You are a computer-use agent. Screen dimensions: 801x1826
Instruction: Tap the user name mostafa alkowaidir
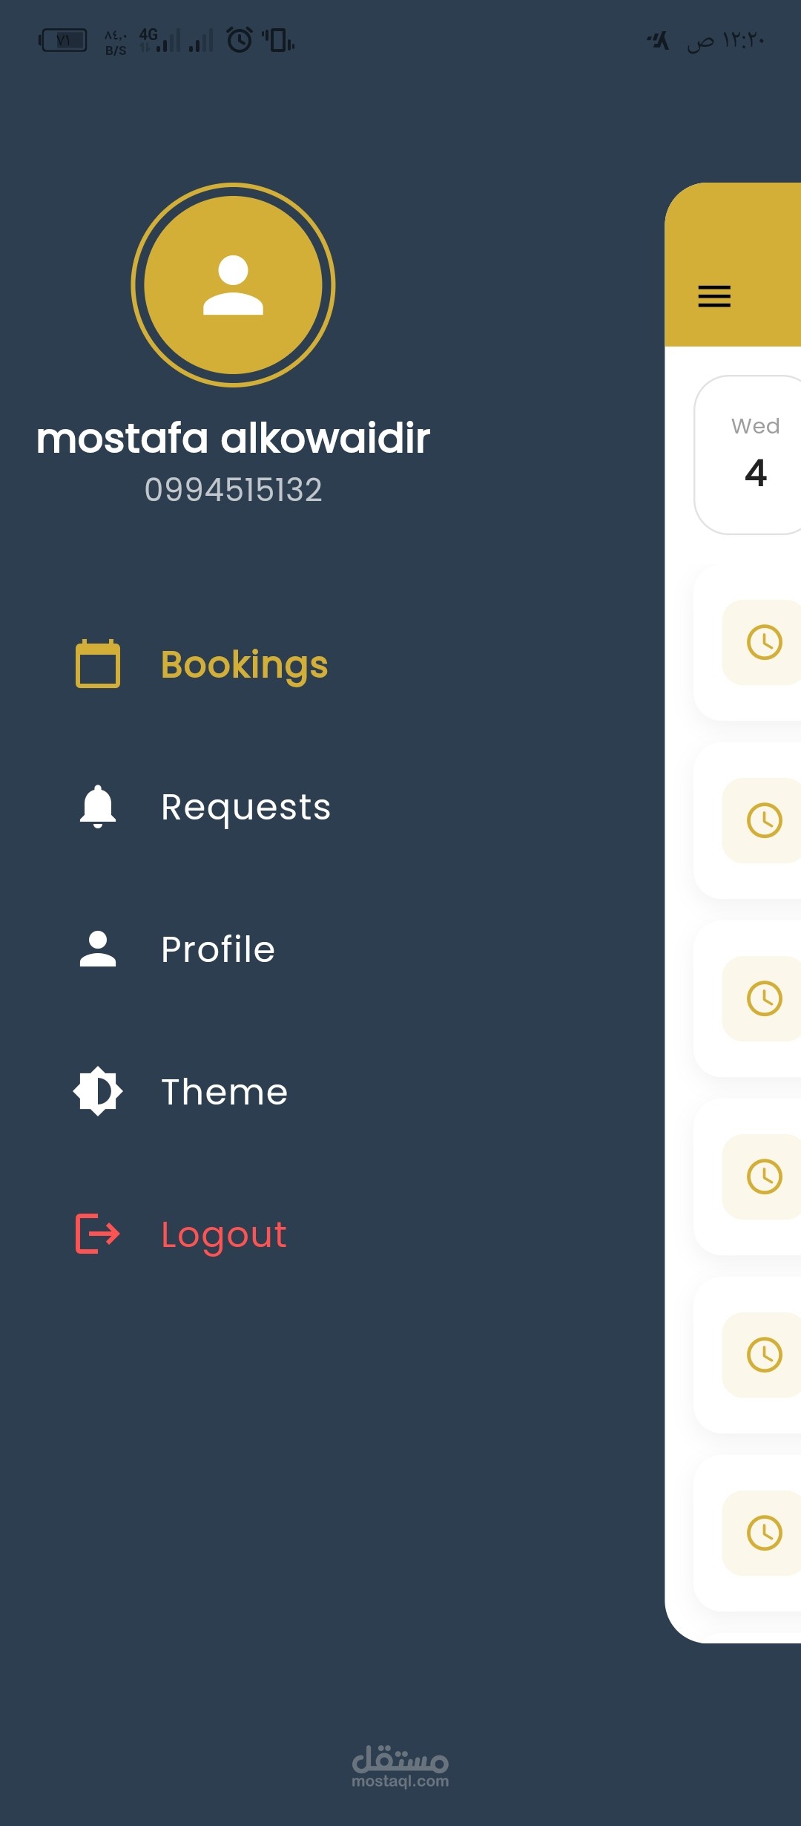233,438
